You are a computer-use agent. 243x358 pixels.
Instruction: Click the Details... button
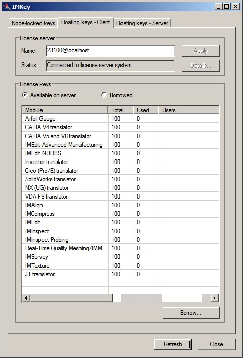(x=200, y=66)
